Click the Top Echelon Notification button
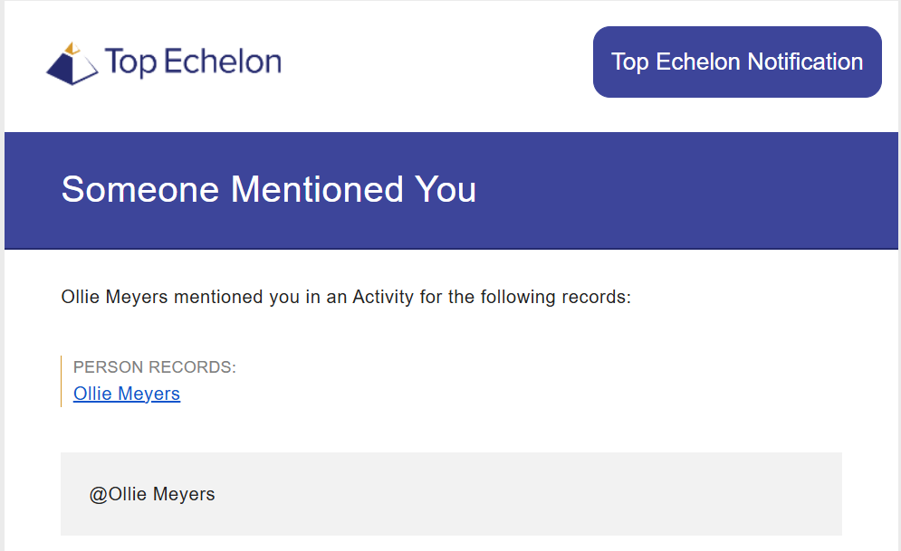 [x=737, y=62]
